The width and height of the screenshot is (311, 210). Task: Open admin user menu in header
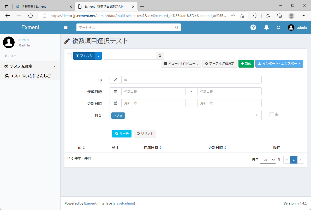click(297, 27)
